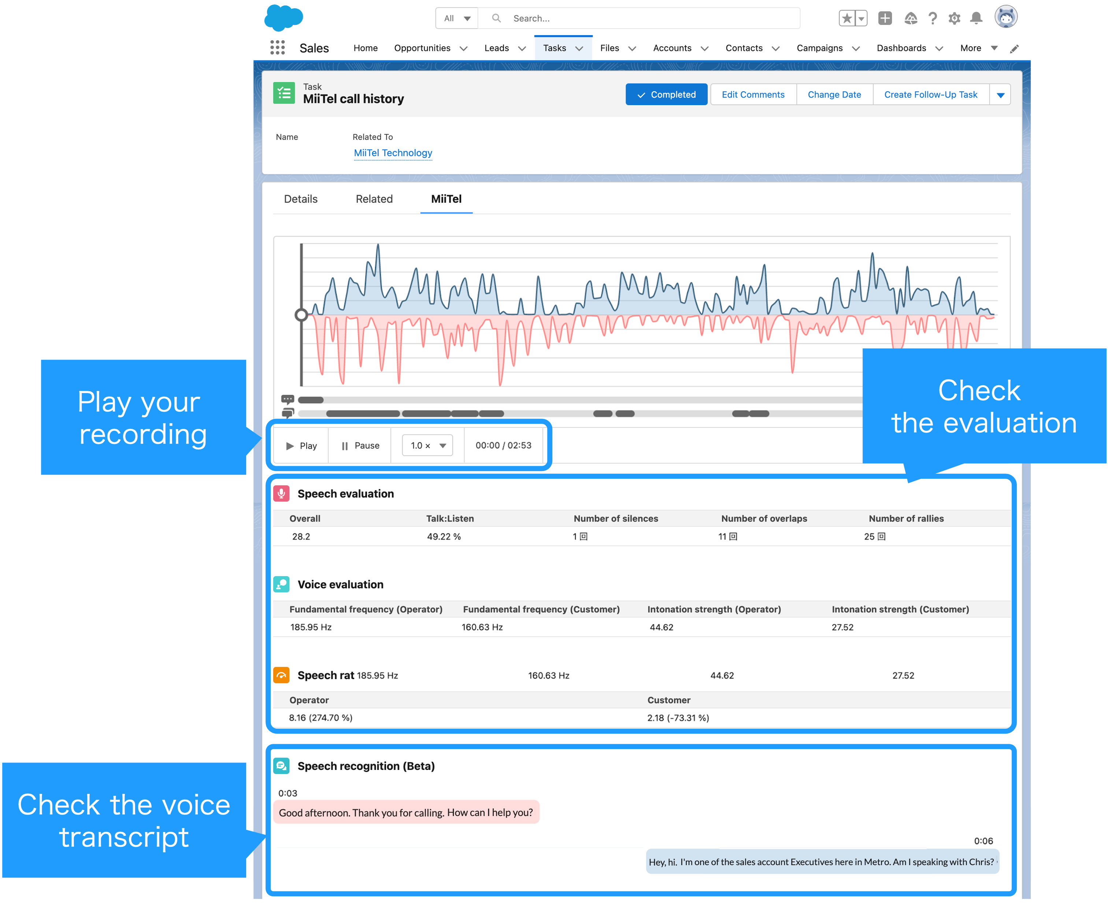Expand the Dashboards nav chevron
1108x908 pixels.
(x=939, y=49)
